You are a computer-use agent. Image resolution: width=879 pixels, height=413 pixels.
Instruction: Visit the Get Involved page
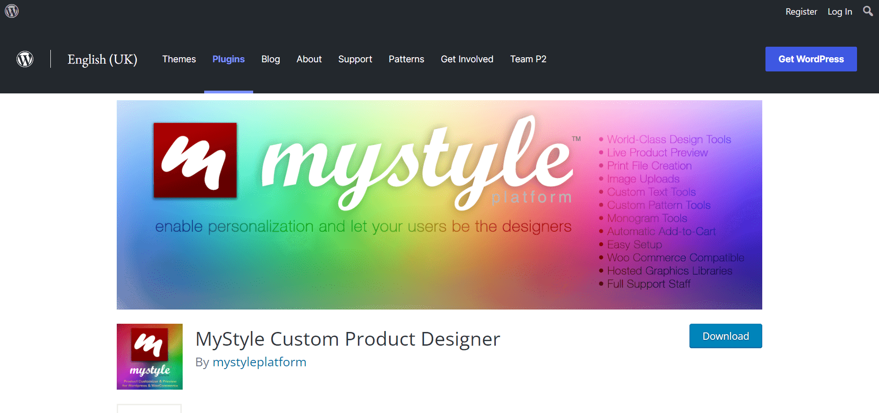click(x=467, y=59)
